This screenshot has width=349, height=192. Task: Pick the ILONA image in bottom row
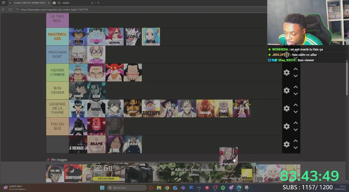click(x=115, y=144)
